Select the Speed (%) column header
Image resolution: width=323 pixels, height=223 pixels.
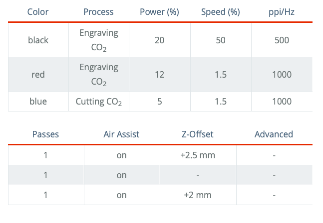pos(220,11)
